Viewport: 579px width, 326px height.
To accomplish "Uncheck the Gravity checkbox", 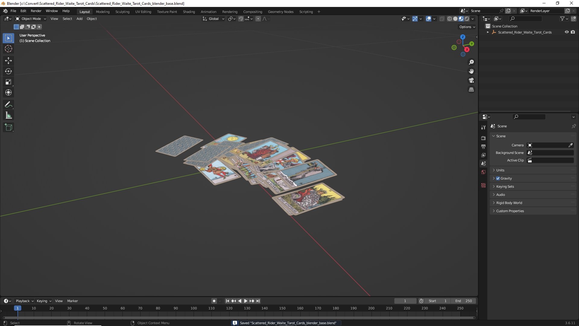I will point(498,178).
